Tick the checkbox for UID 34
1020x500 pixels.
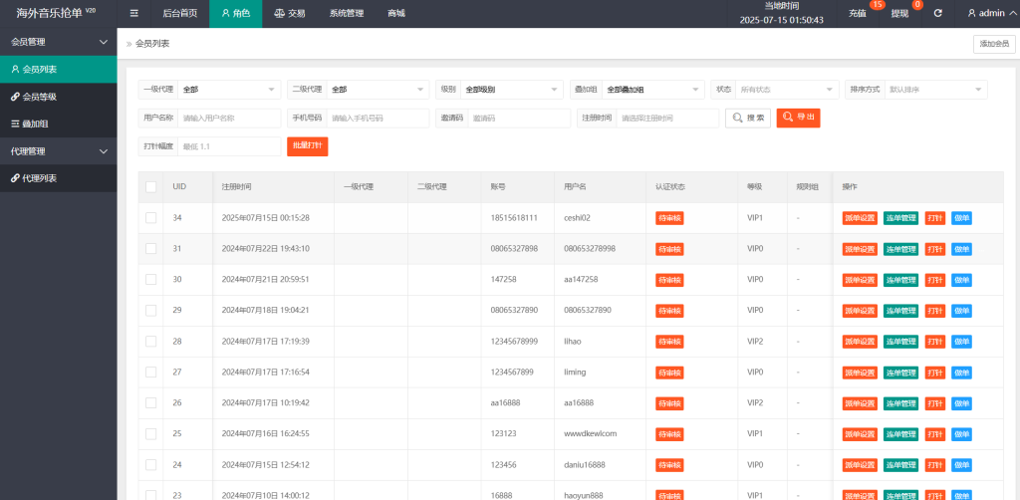coord(151,218)
